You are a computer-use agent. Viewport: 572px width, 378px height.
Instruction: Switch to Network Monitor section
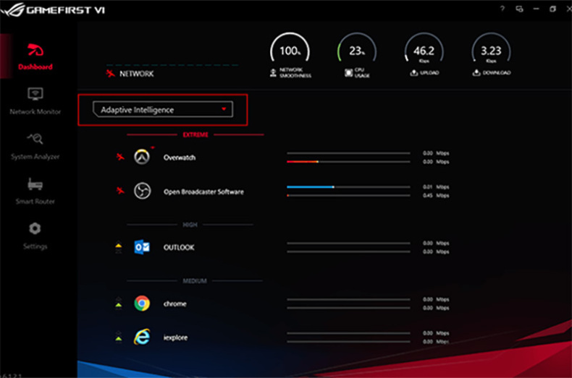[35, 101]
